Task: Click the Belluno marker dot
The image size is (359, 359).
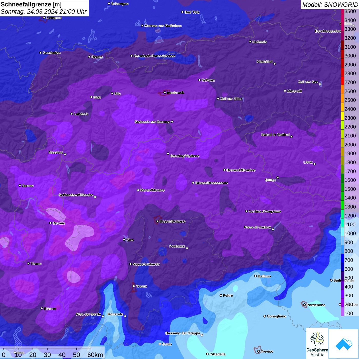Action: coord(256,276)
